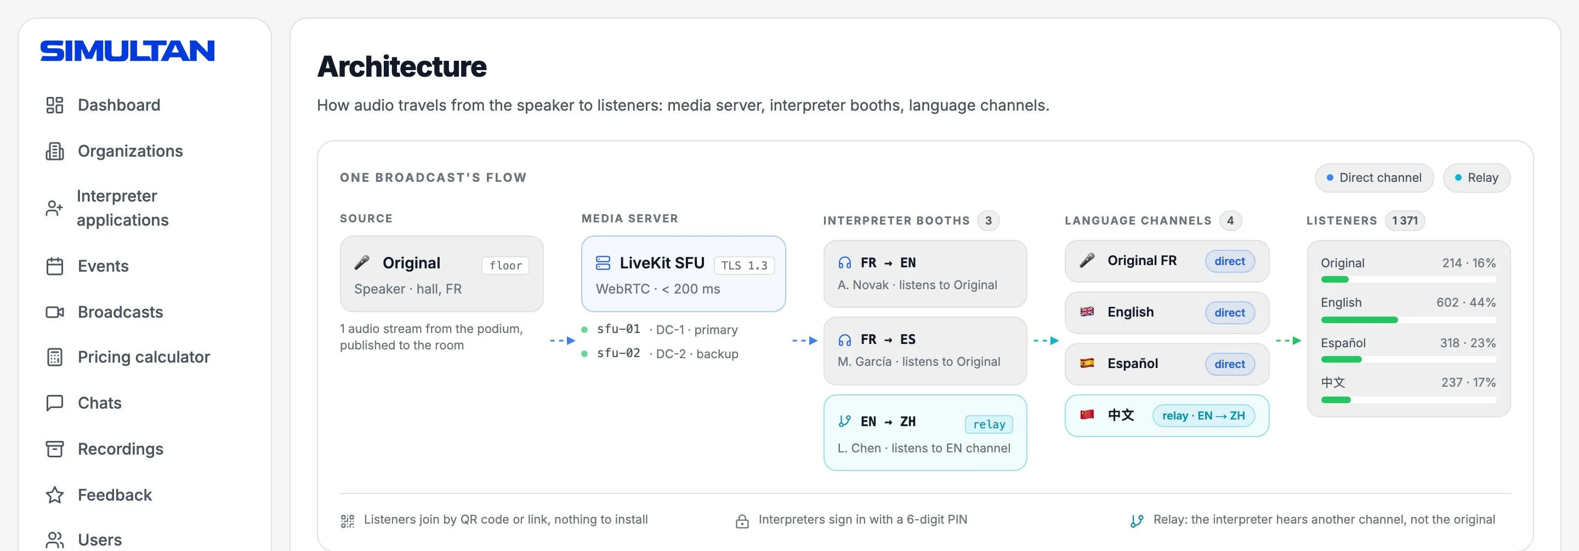Click the Pricing calculator icon
This screenshot has height=551, width=1579.
tap(55, 357)
